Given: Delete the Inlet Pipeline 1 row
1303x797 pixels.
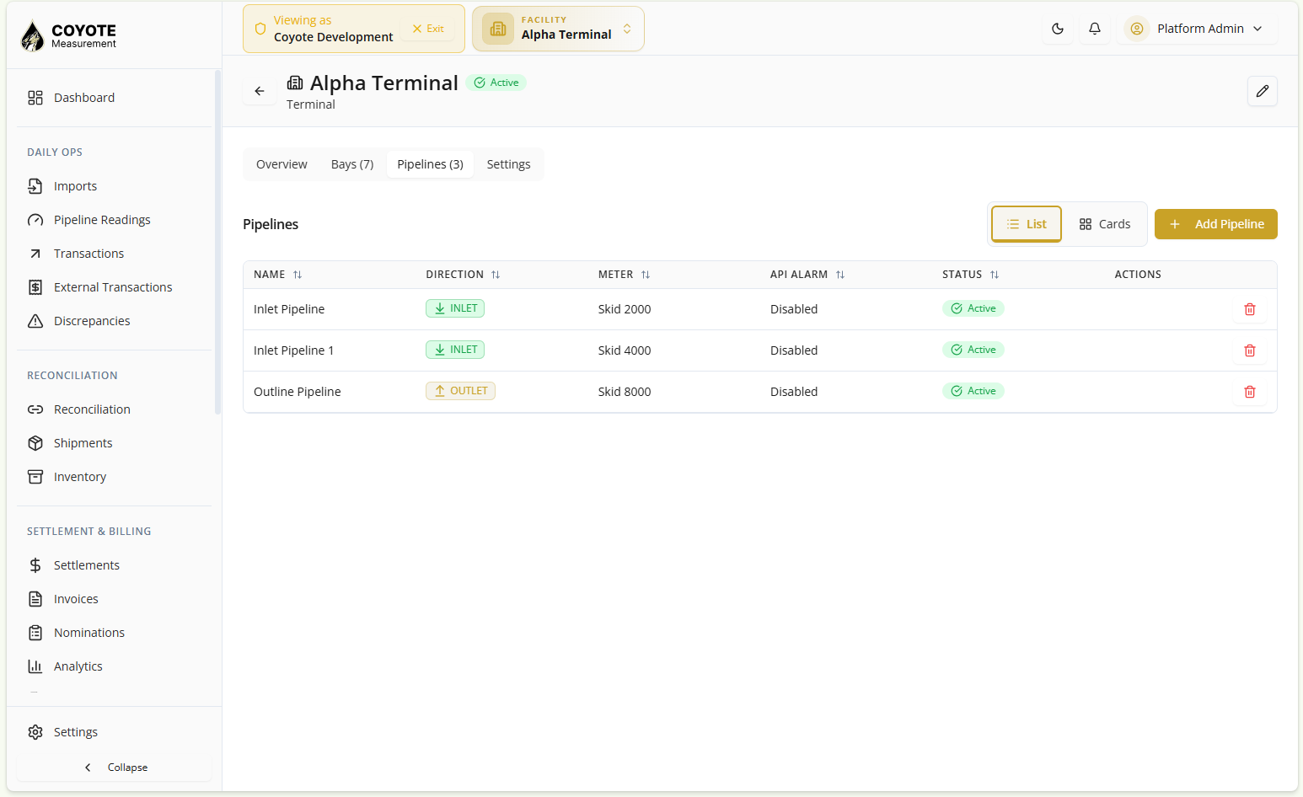Looking at the screenshot, I should [1250, 350].
